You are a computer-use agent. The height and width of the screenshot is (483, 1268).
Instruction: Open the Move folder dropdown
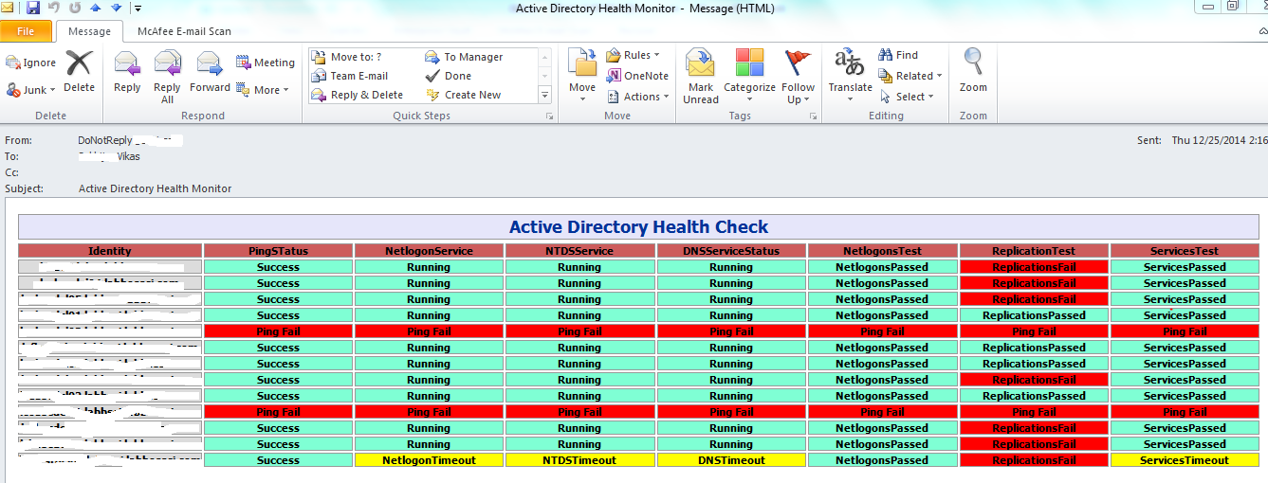pyautogui.click(x=582, y=76)
